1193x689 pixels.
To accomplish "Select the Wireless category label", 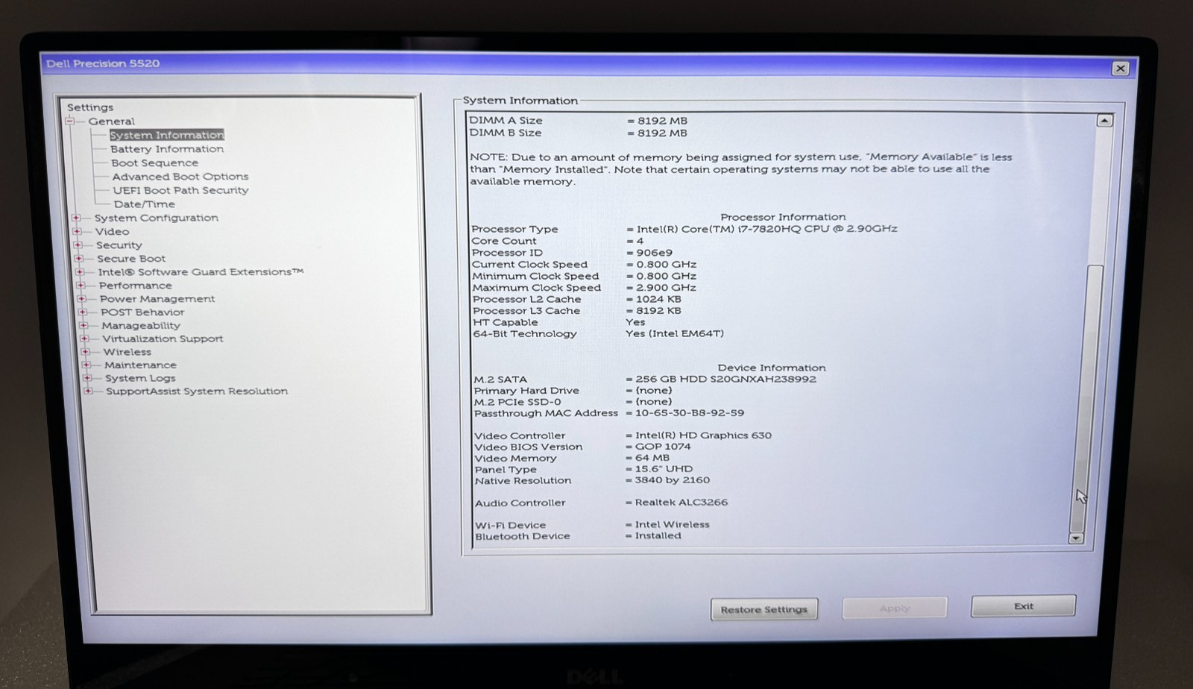I will tap(128, 352).
